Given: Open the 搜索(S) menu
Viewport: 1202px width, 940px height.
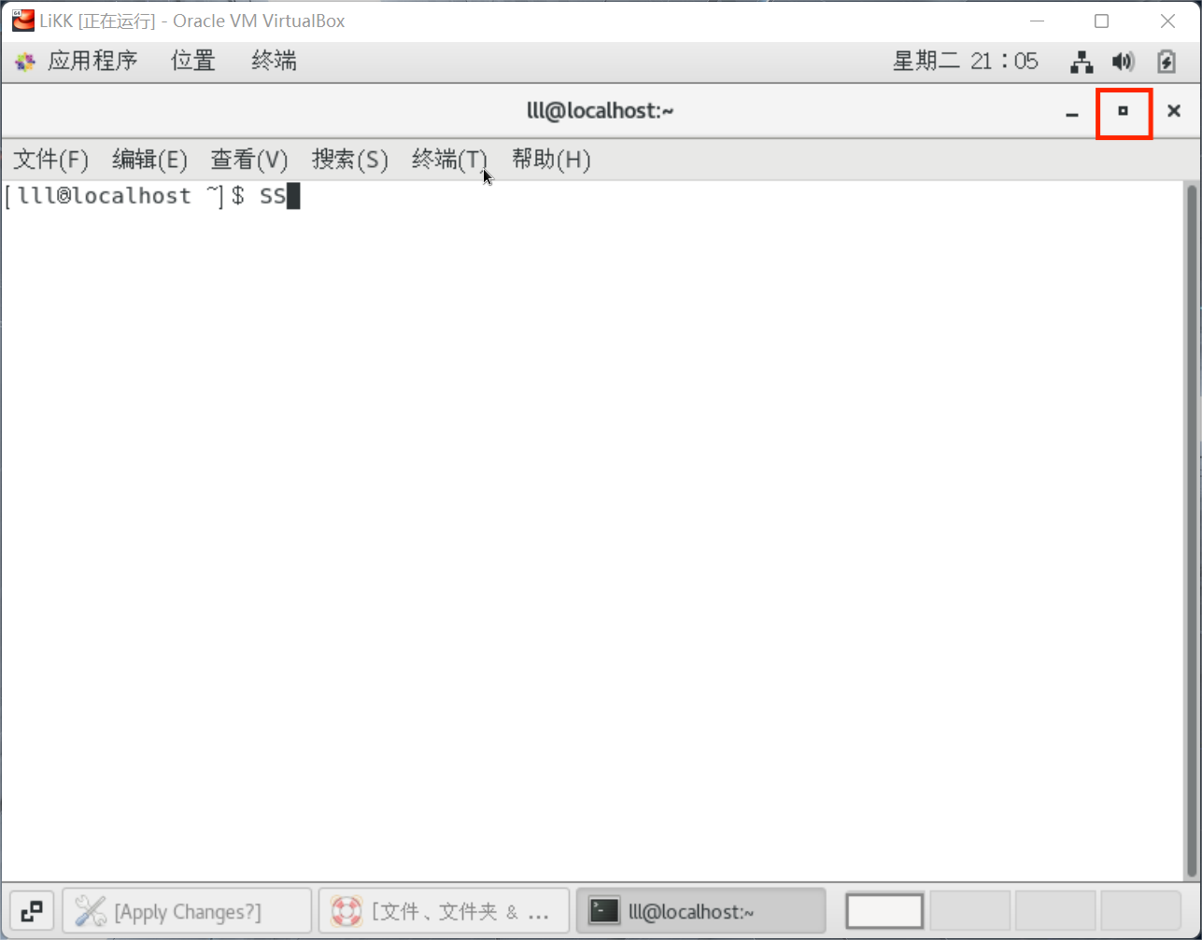Looking at the screenshot, I should (x=349, y=160).
